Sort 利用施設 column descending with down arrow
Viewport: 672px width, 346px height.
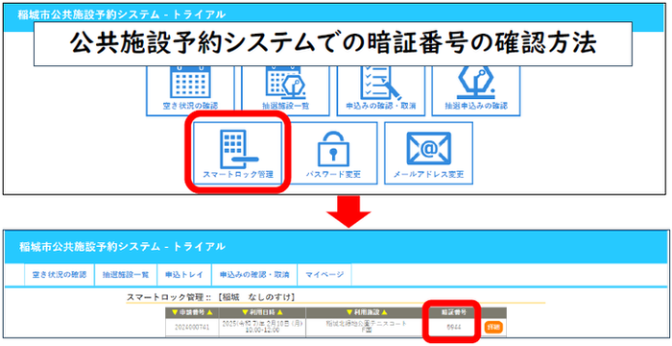coord(348,312)
